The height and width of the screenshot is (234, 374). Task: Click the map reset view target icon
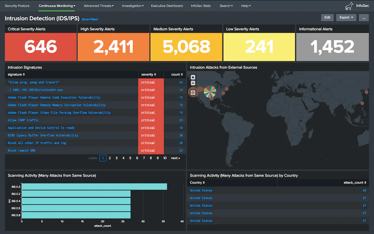193,92
